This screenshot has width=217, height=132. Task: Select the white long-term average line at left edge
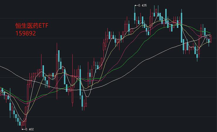tap(3, 68)
